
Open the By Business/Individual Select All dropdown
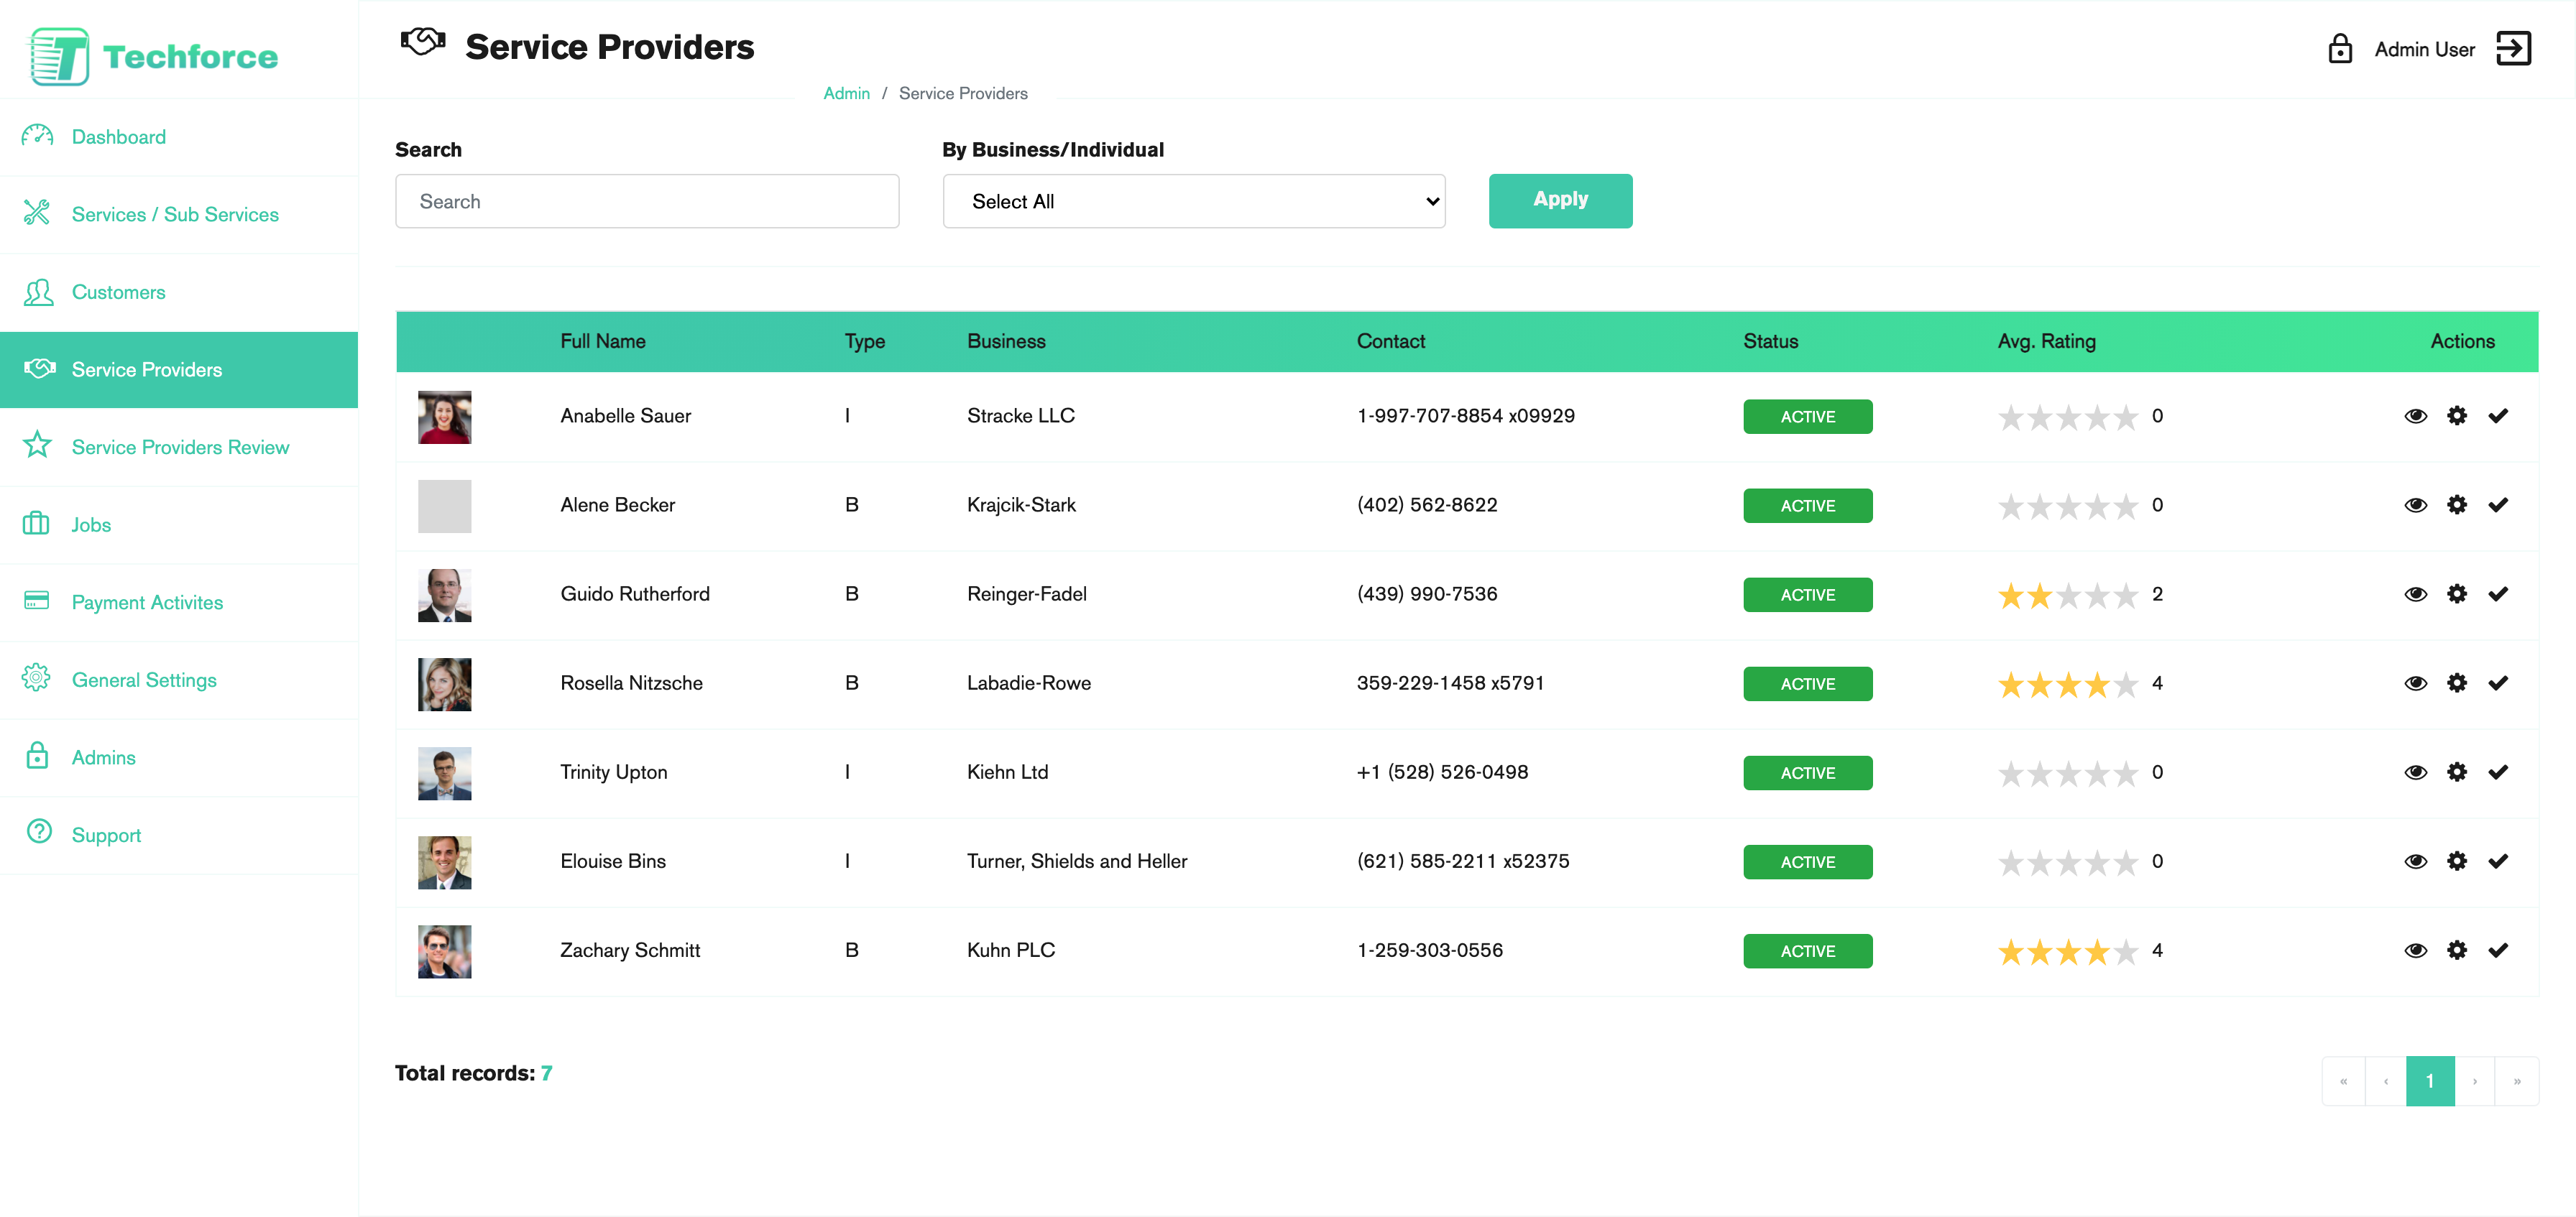(1193, 202)
